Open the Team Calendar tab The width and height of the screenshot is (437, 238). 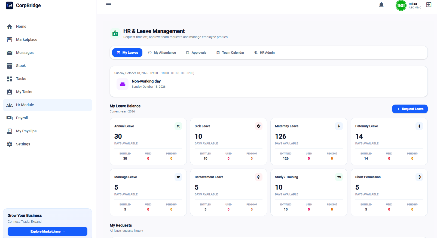point(230,53)
